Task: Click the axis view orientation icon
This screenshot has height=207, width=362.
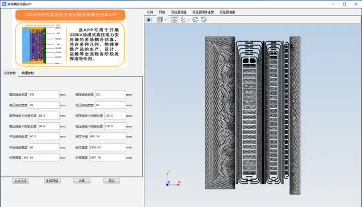Action: tap(184, 20)
